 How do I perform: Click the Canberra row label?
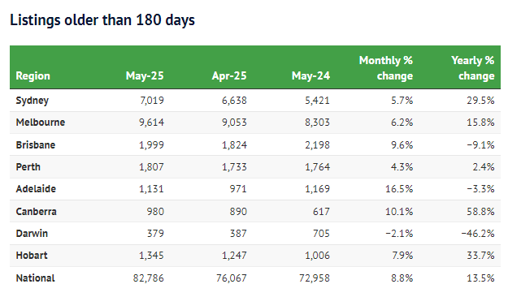[36, 212]
